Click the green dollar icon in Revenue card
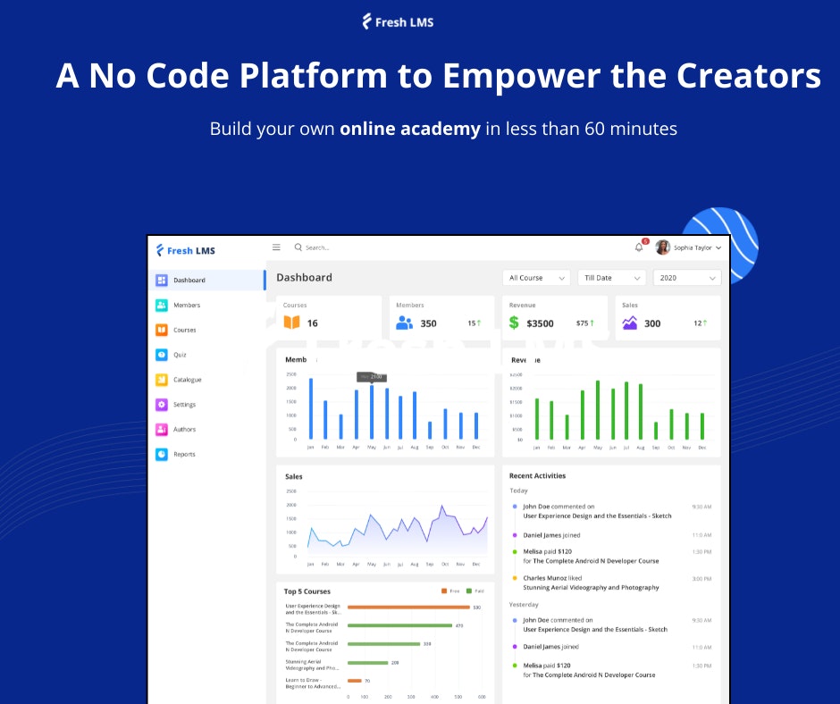The width and height of the screenshot is (840, 704). pyautogui.click(x=514, y=323)
